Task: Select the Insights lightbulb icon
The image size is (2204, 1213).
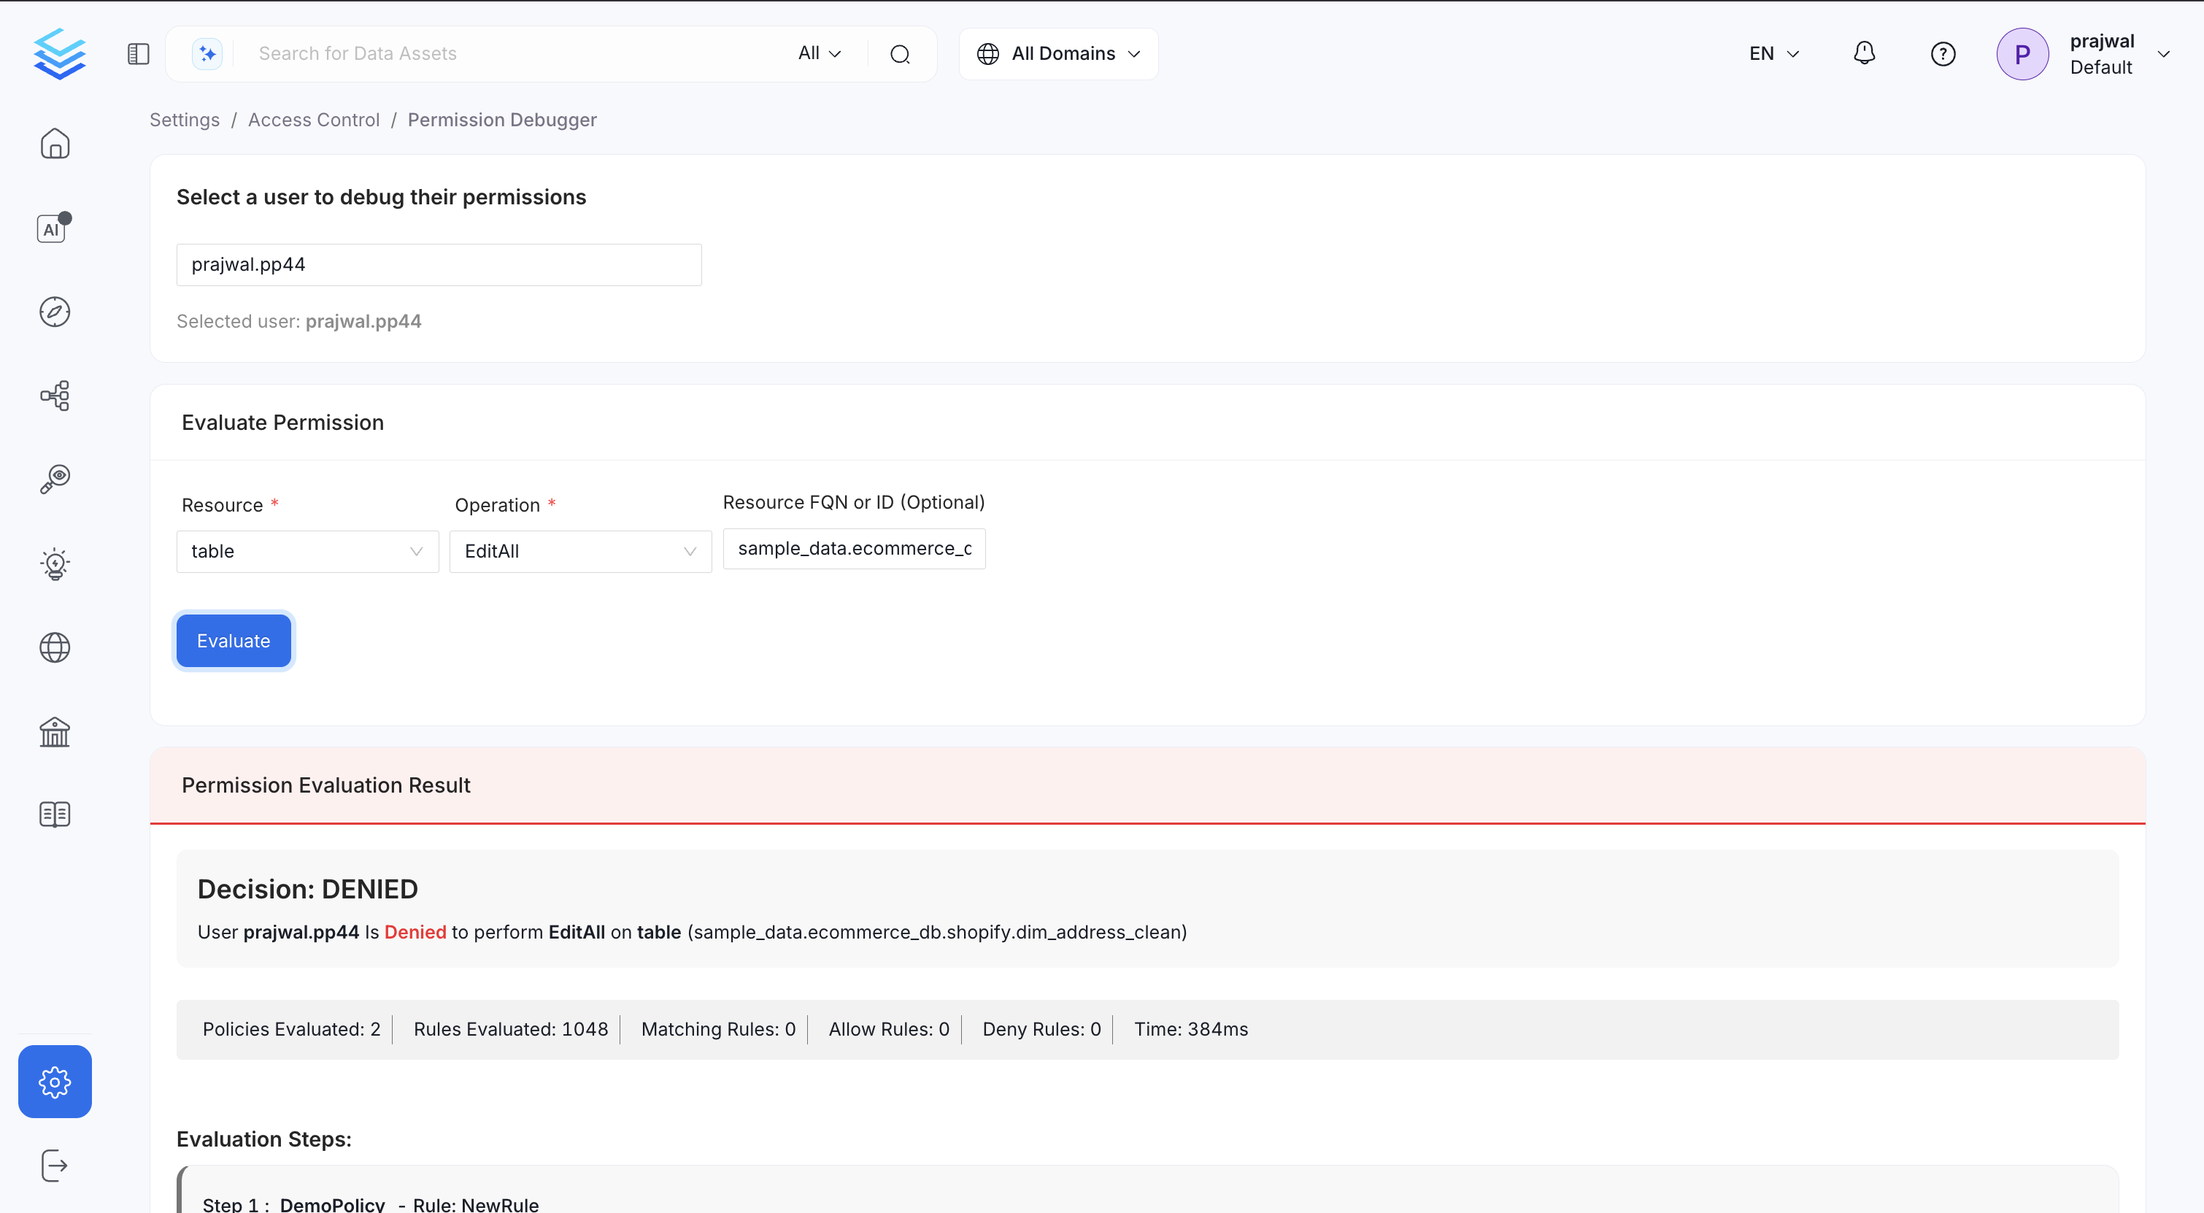Action: 55,563
